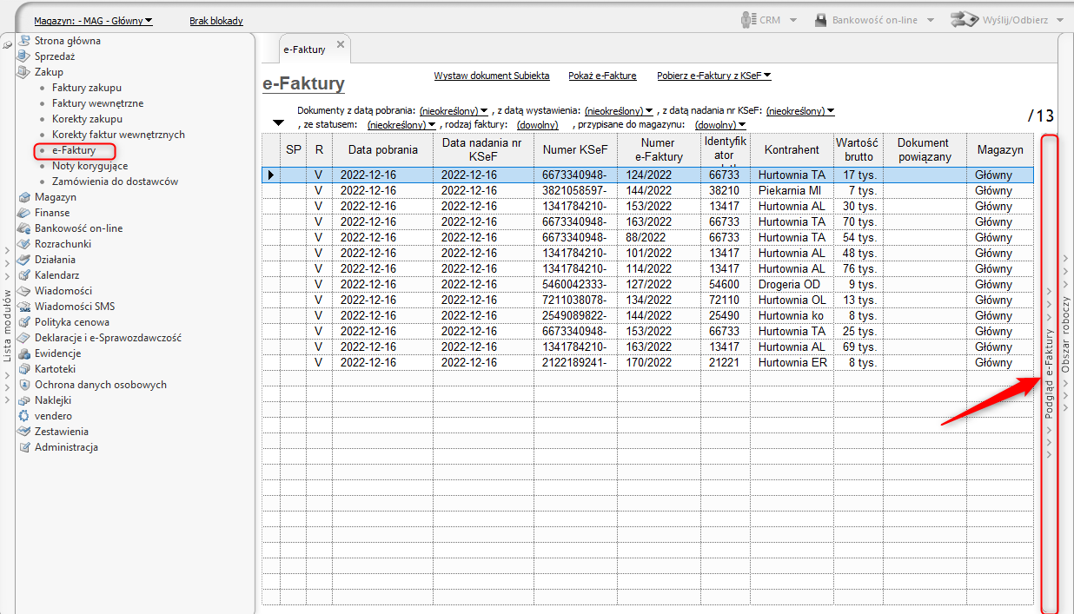The width and height of the screenshot is (1074, 614).
Task: Click the Sprzedaż module icon
Action: point(24,56)
